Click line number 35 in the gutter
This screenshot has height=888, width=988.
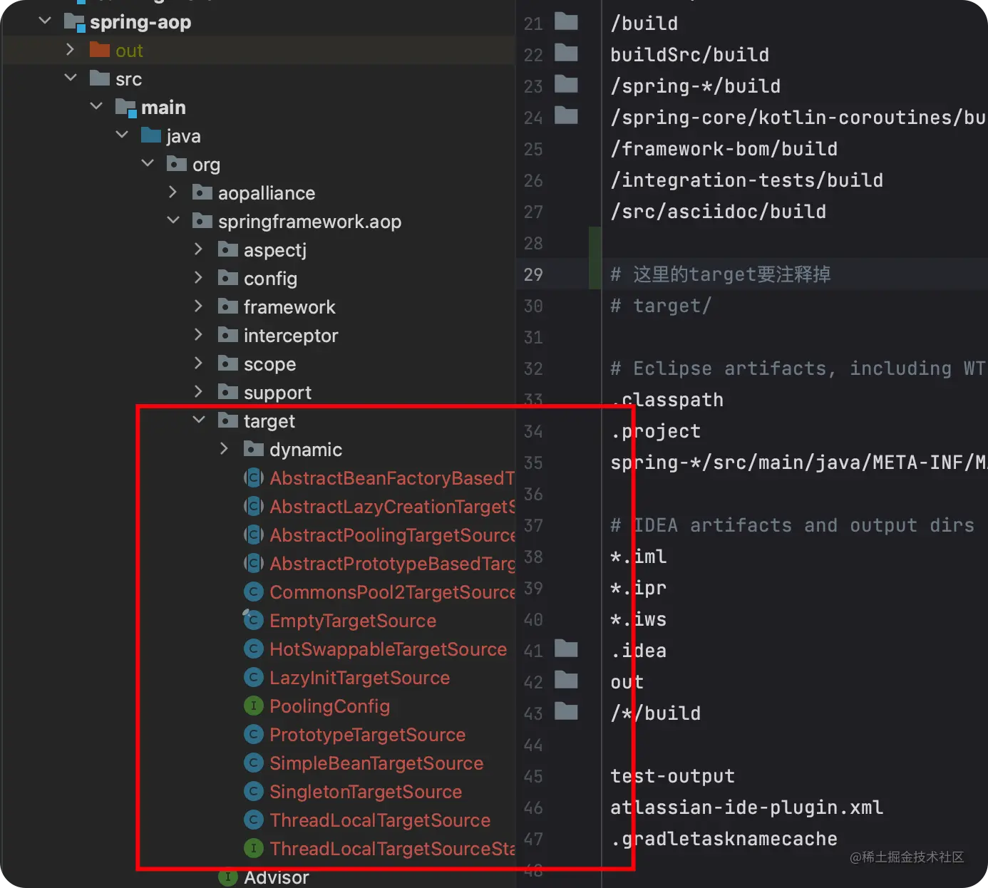[x=533, y=463]
